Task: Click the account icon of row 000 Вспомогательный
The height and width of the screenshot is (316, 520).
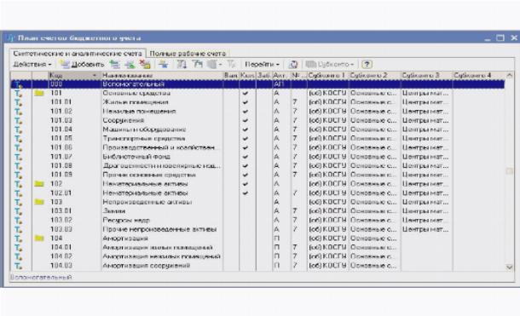Action: pyautogui.click(x=18, y=84)
